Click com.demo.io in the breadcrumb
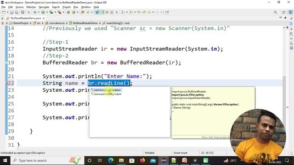 pyautogui.click(x=57, y=23)
